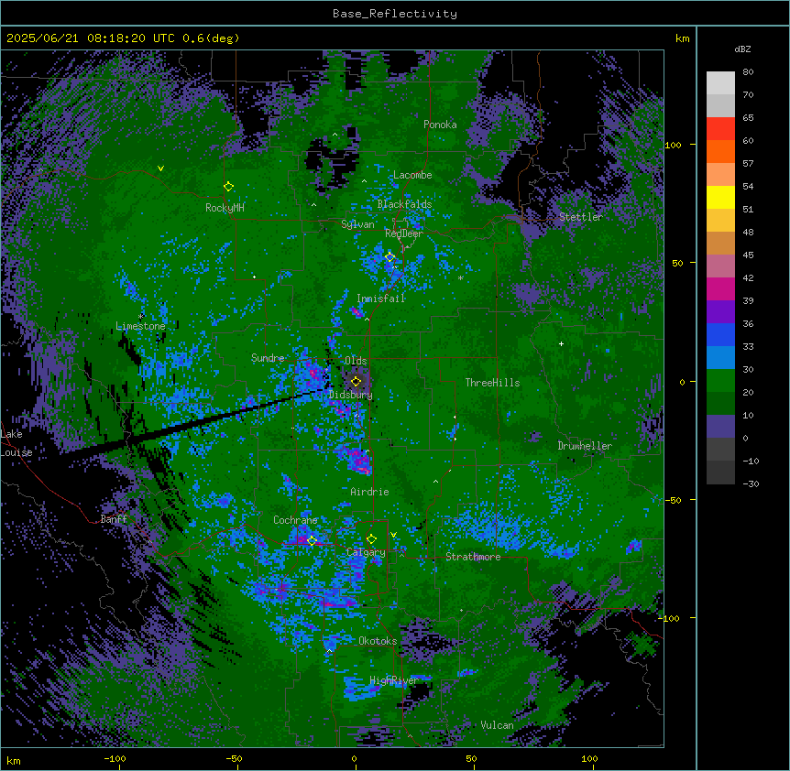Viewport: 790px width, 771px height.
Task: Select the ThreeHills city label
Action: (x=493, y=383)
